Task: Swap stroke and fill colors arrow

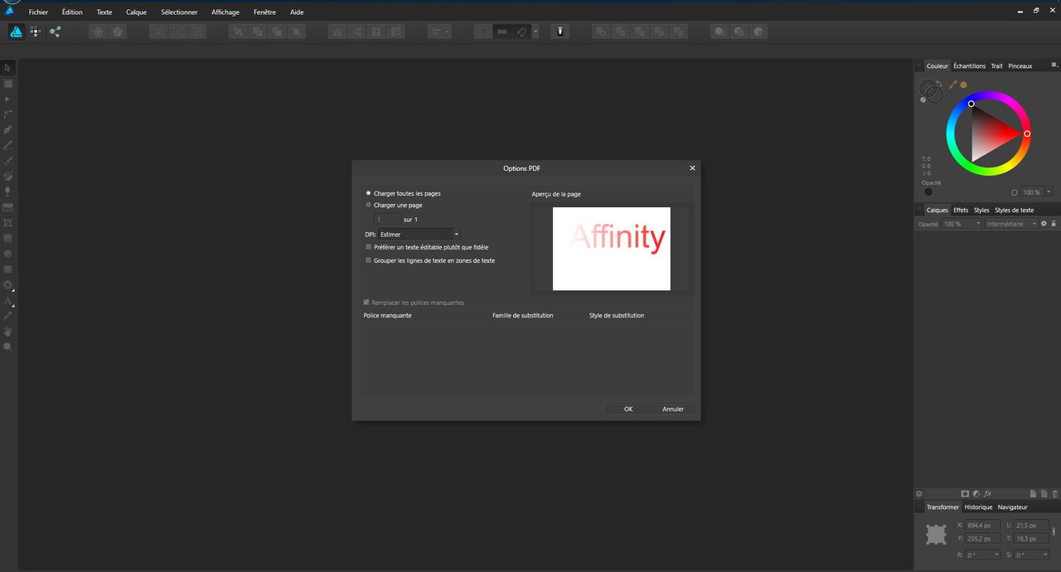Action: 937,83
